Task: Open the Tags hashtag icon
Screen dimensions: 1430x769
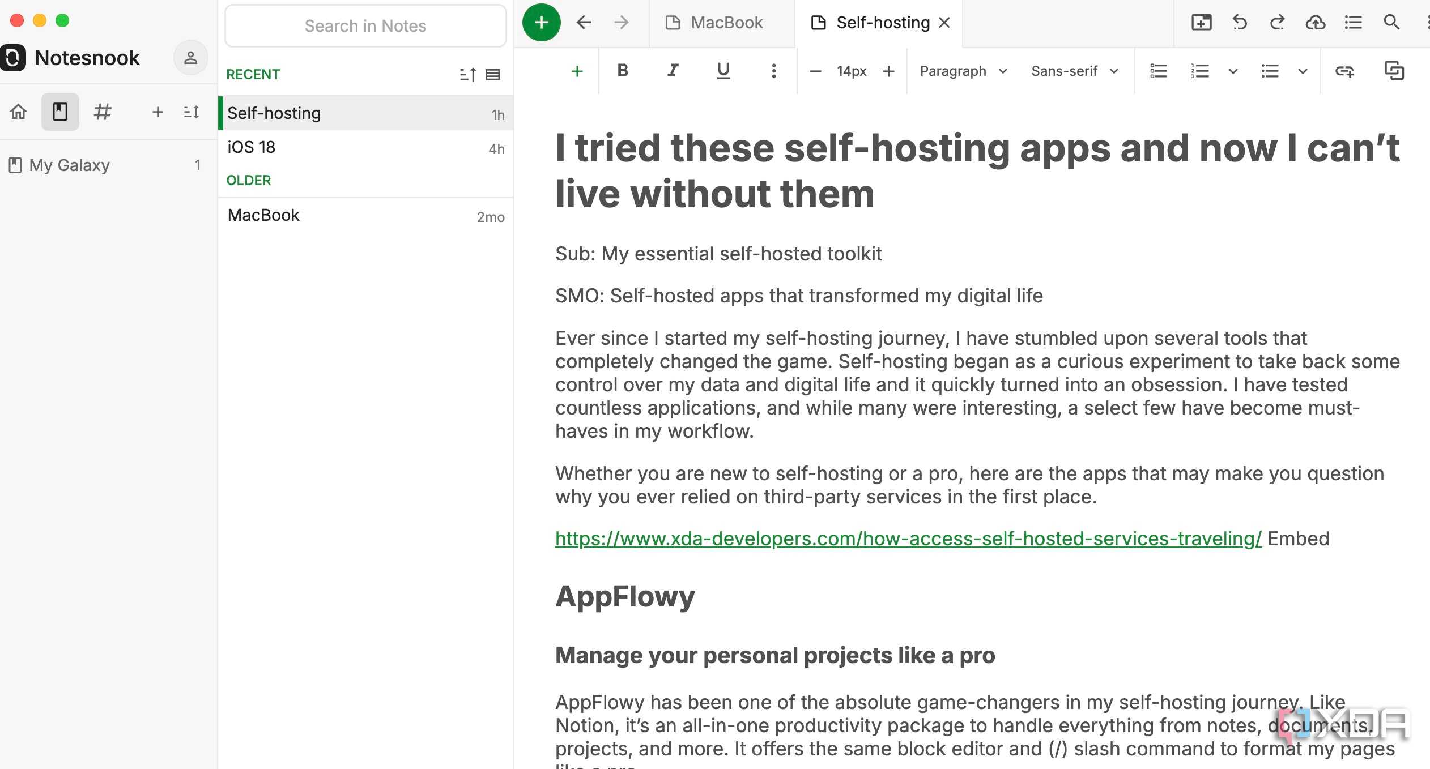Action: (x=103, y=112)
